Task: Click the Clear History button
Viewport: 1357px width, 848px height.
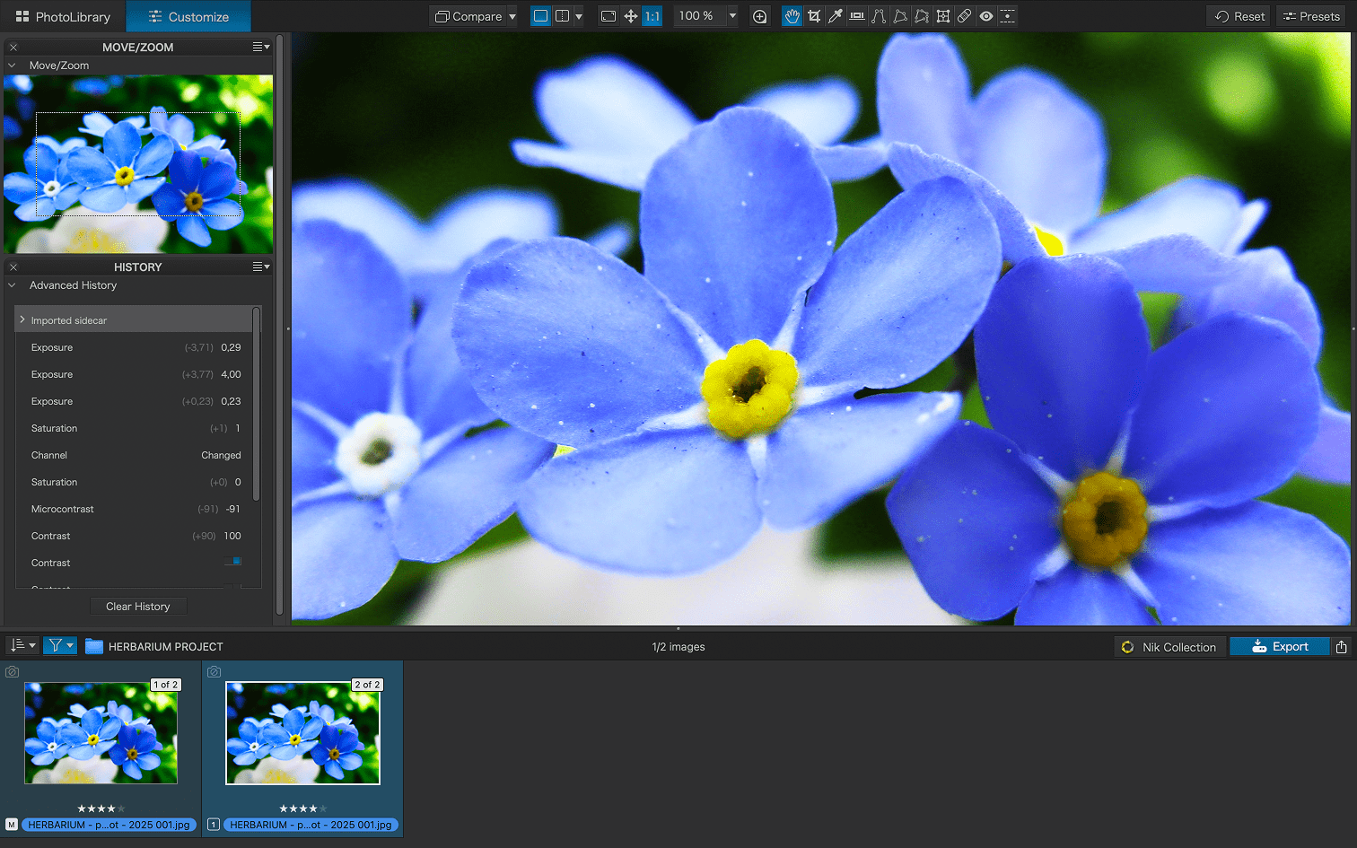Action: coord(138,607)
